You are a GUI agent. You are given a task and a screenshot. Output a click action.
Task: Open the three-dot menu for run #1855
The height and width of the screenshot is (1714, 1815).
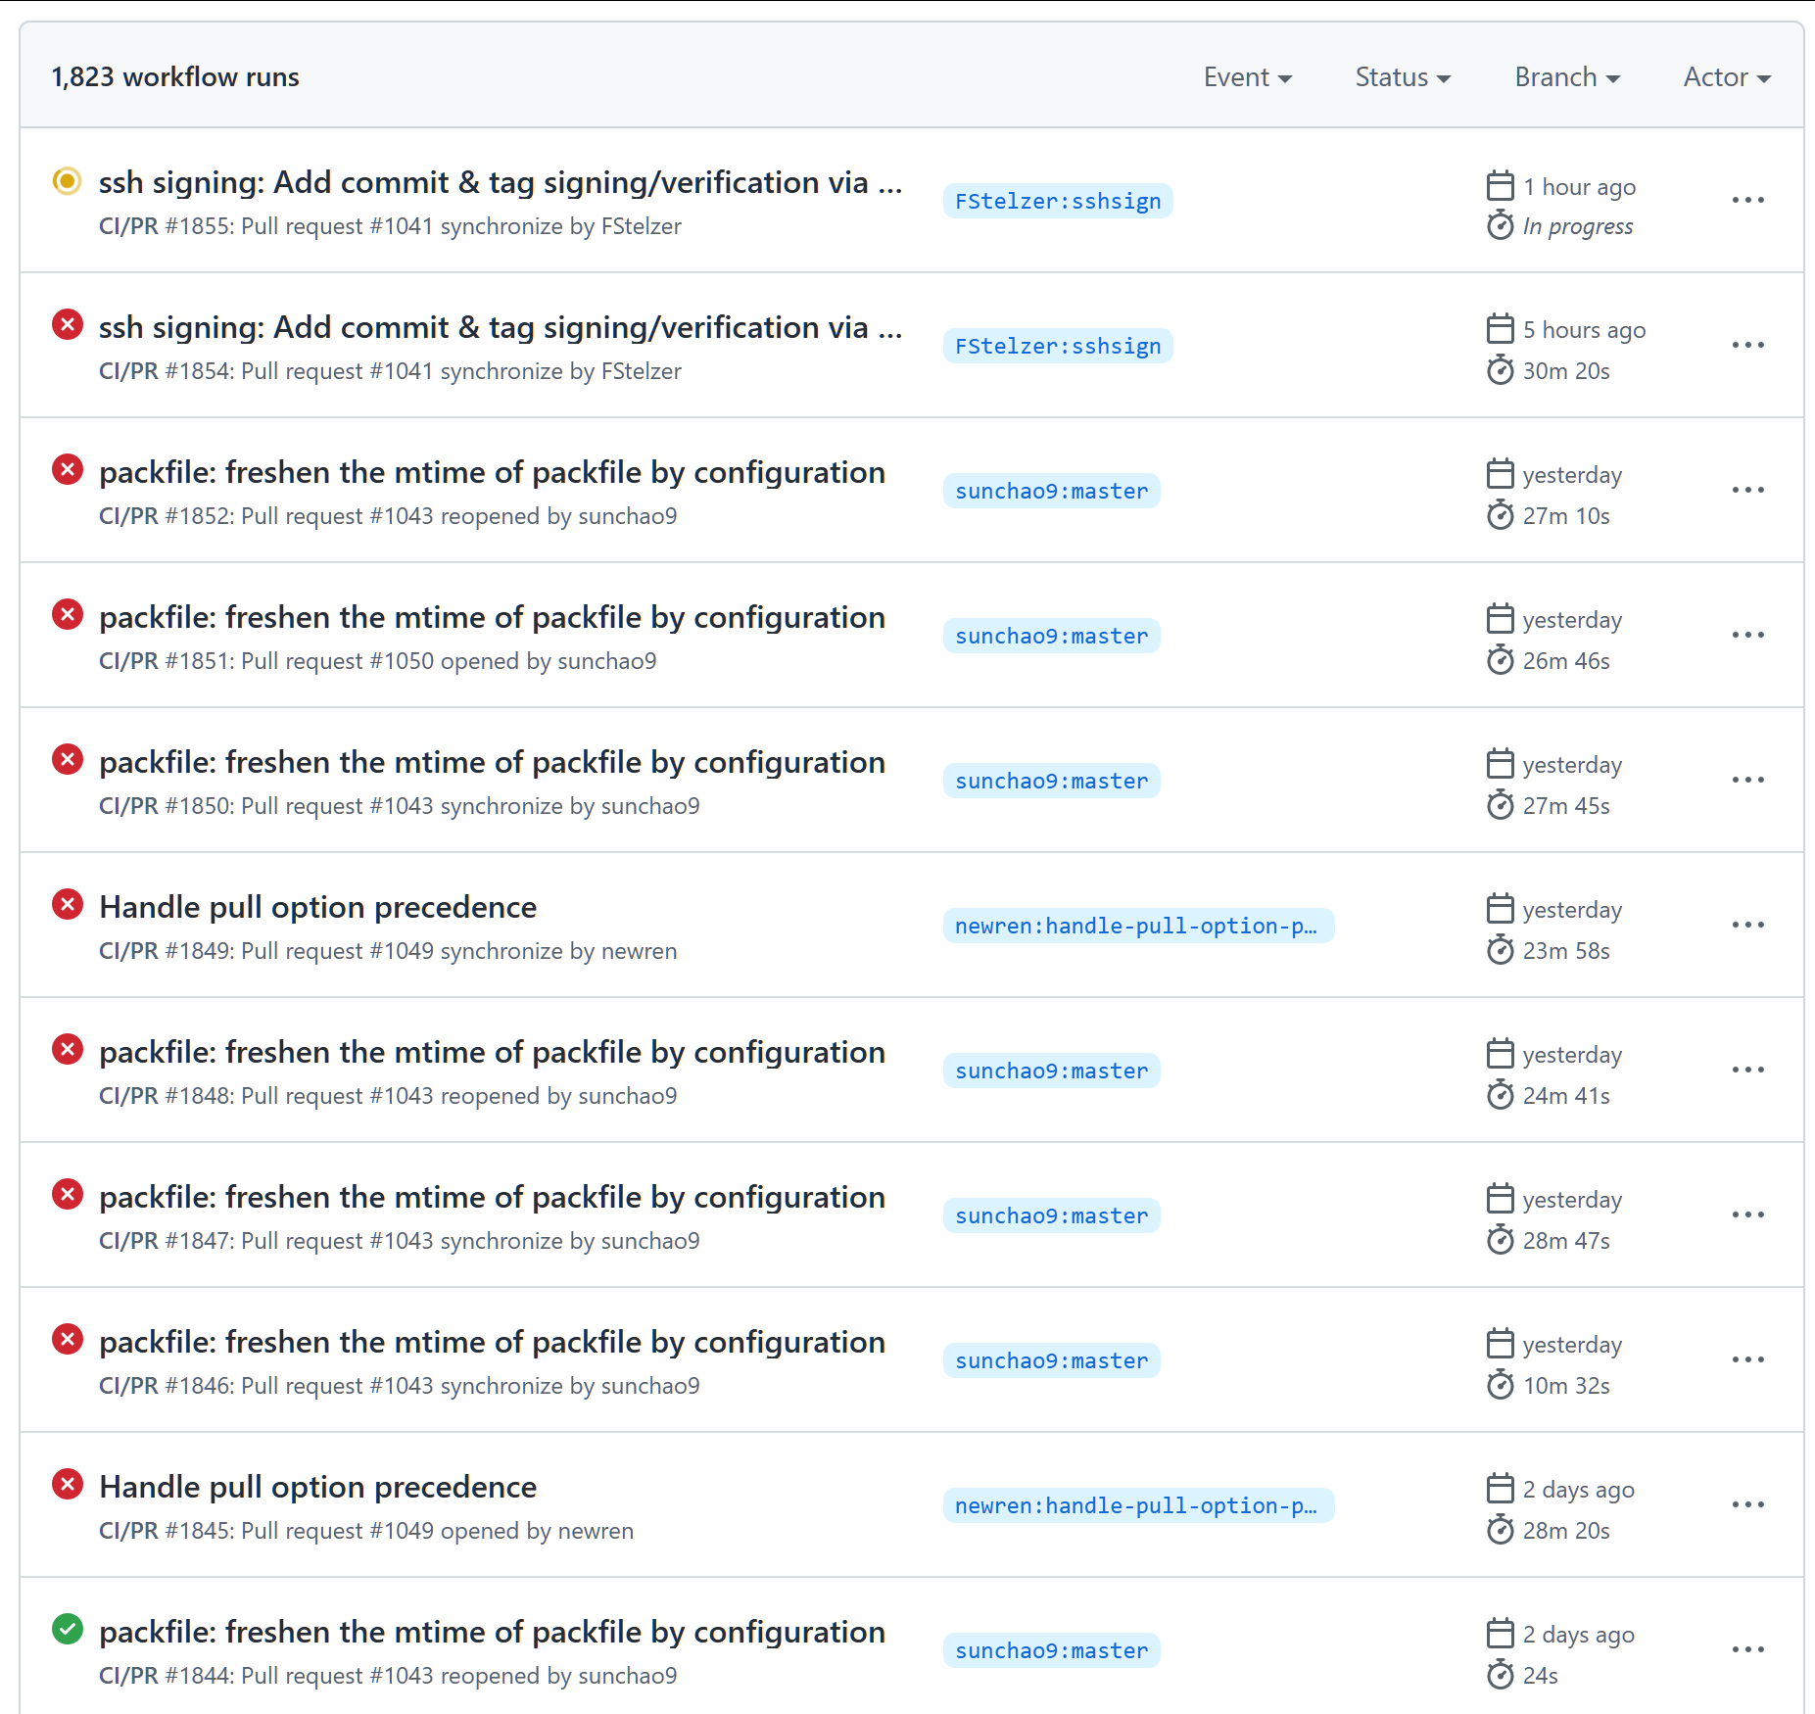coord(1748,200)
